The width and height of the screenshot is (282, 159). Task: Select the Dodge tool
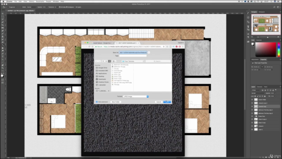(x=3, y=51)
